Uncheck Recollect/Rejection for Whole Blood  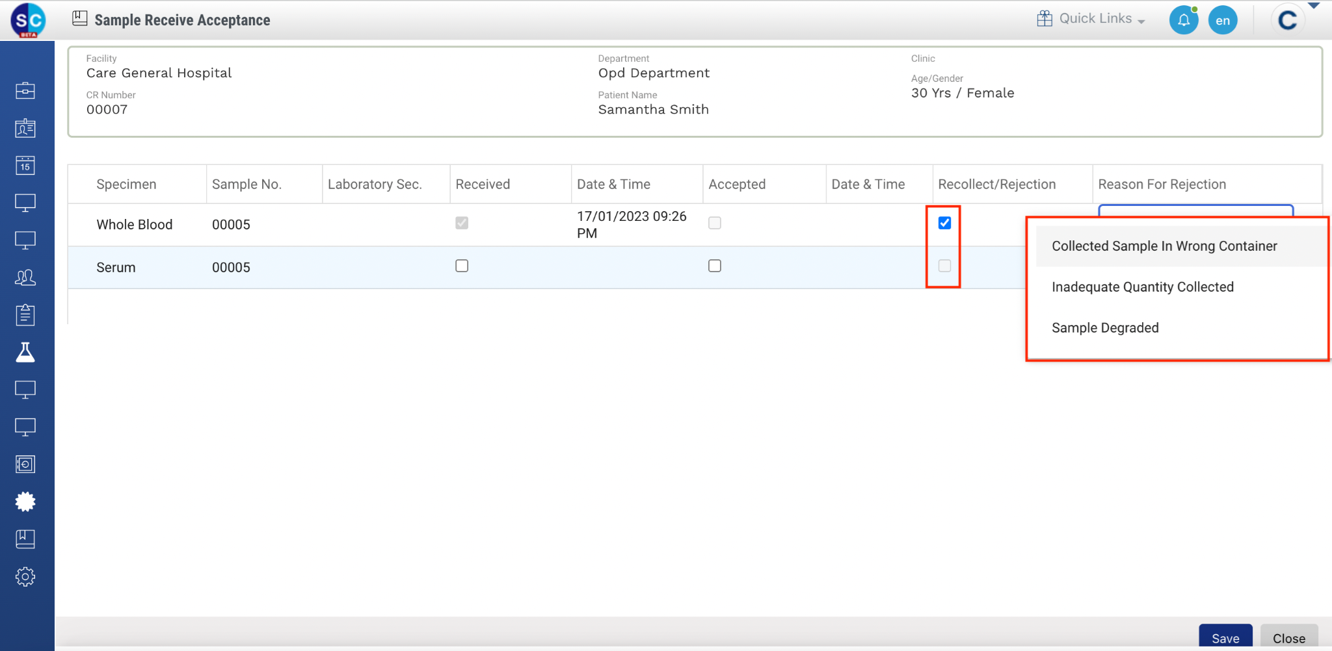point(944,223)
